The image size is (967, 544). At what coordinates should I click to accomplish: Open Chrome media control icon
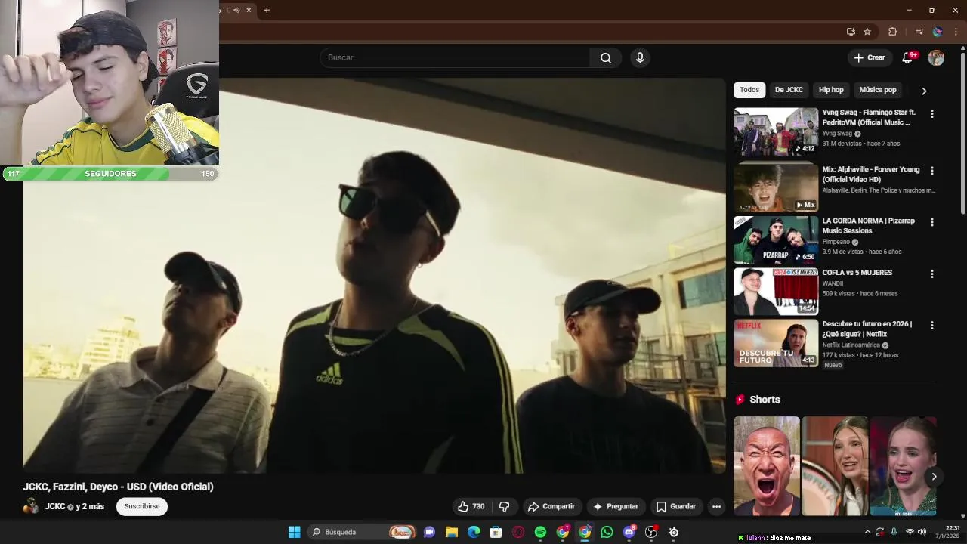pyautogui.click(x=919, y=32)
